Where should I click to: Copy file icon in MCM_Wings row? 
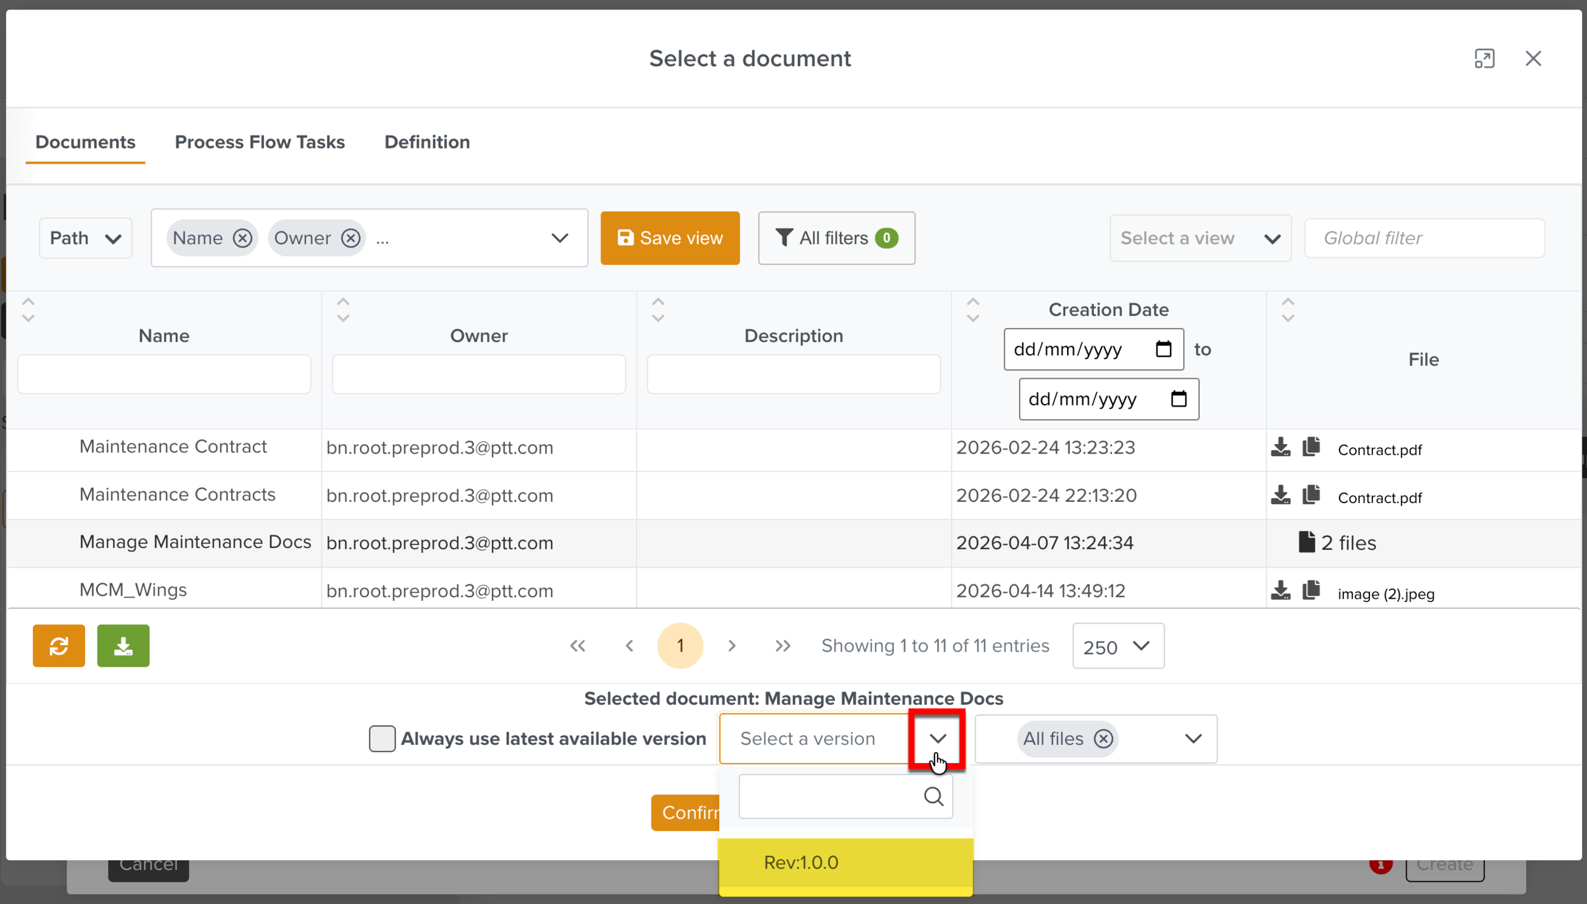(1311, 591)
